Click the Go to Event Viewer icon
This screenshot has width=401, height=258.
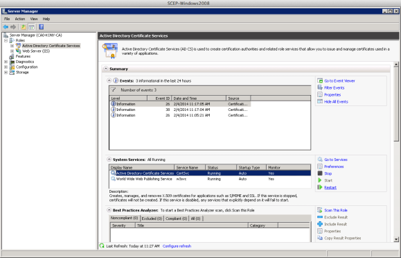[320, 80]
